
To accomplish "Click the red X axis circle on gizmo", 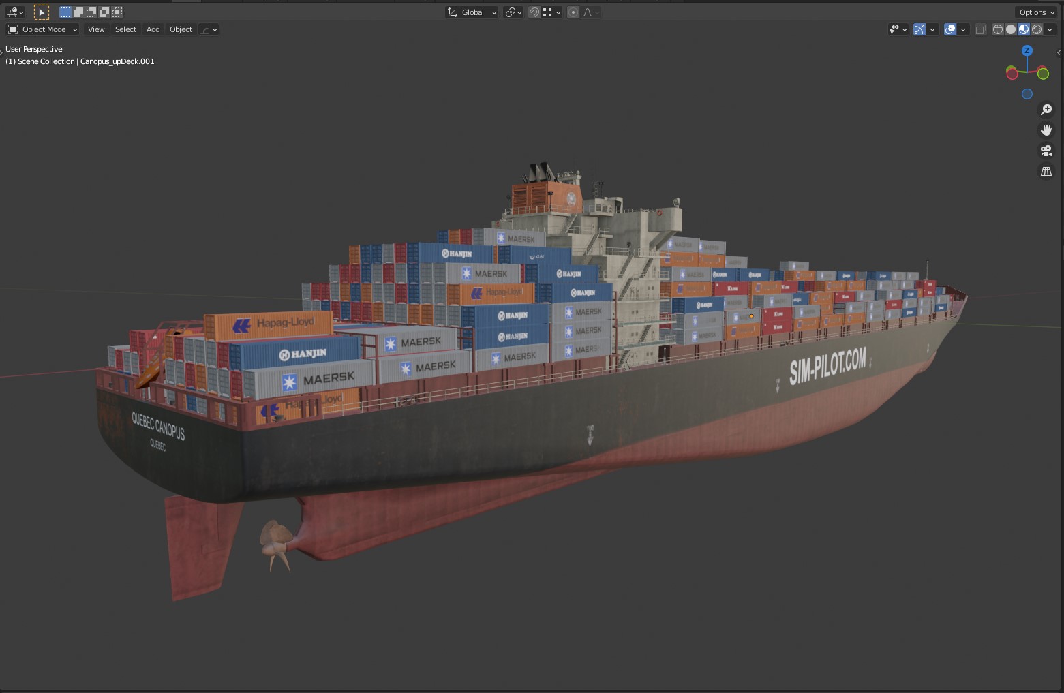I will click(x=1012, y=74).
